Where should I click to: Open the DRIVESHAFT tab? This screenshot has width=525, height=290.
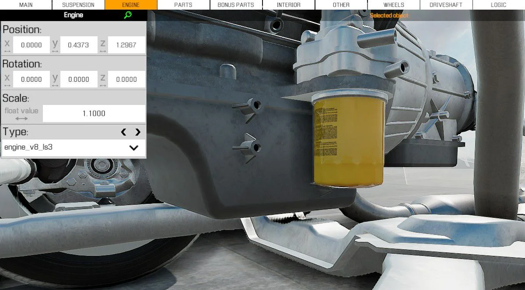[x=446, y=5]
